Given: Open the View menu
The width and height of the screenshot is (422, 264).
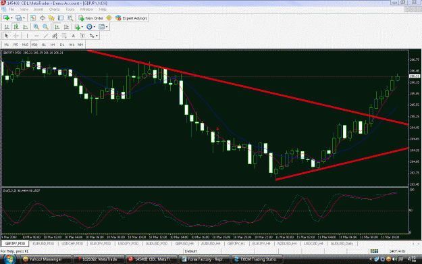Looking at the screenshot, I should coord(24,9).
